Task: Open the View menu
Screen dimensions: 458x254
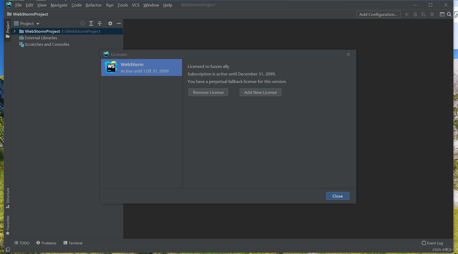Action: [42, 5]
